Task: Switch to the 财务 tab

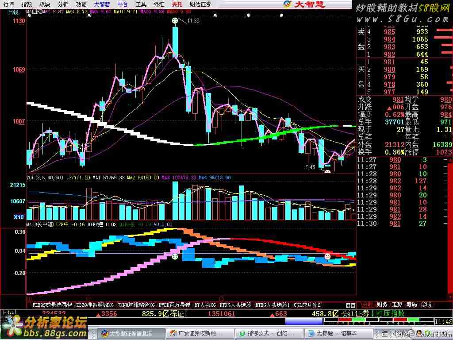Action: point(382,305)
